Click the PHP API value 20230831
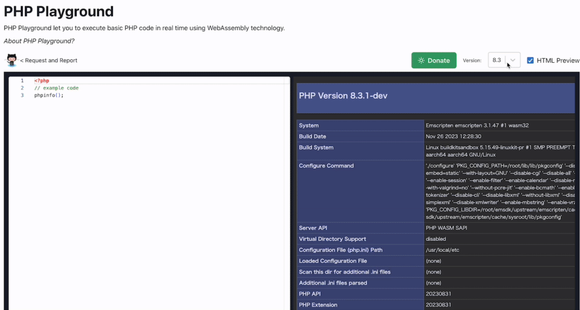580x310 pixels. (x=438, y=294)
